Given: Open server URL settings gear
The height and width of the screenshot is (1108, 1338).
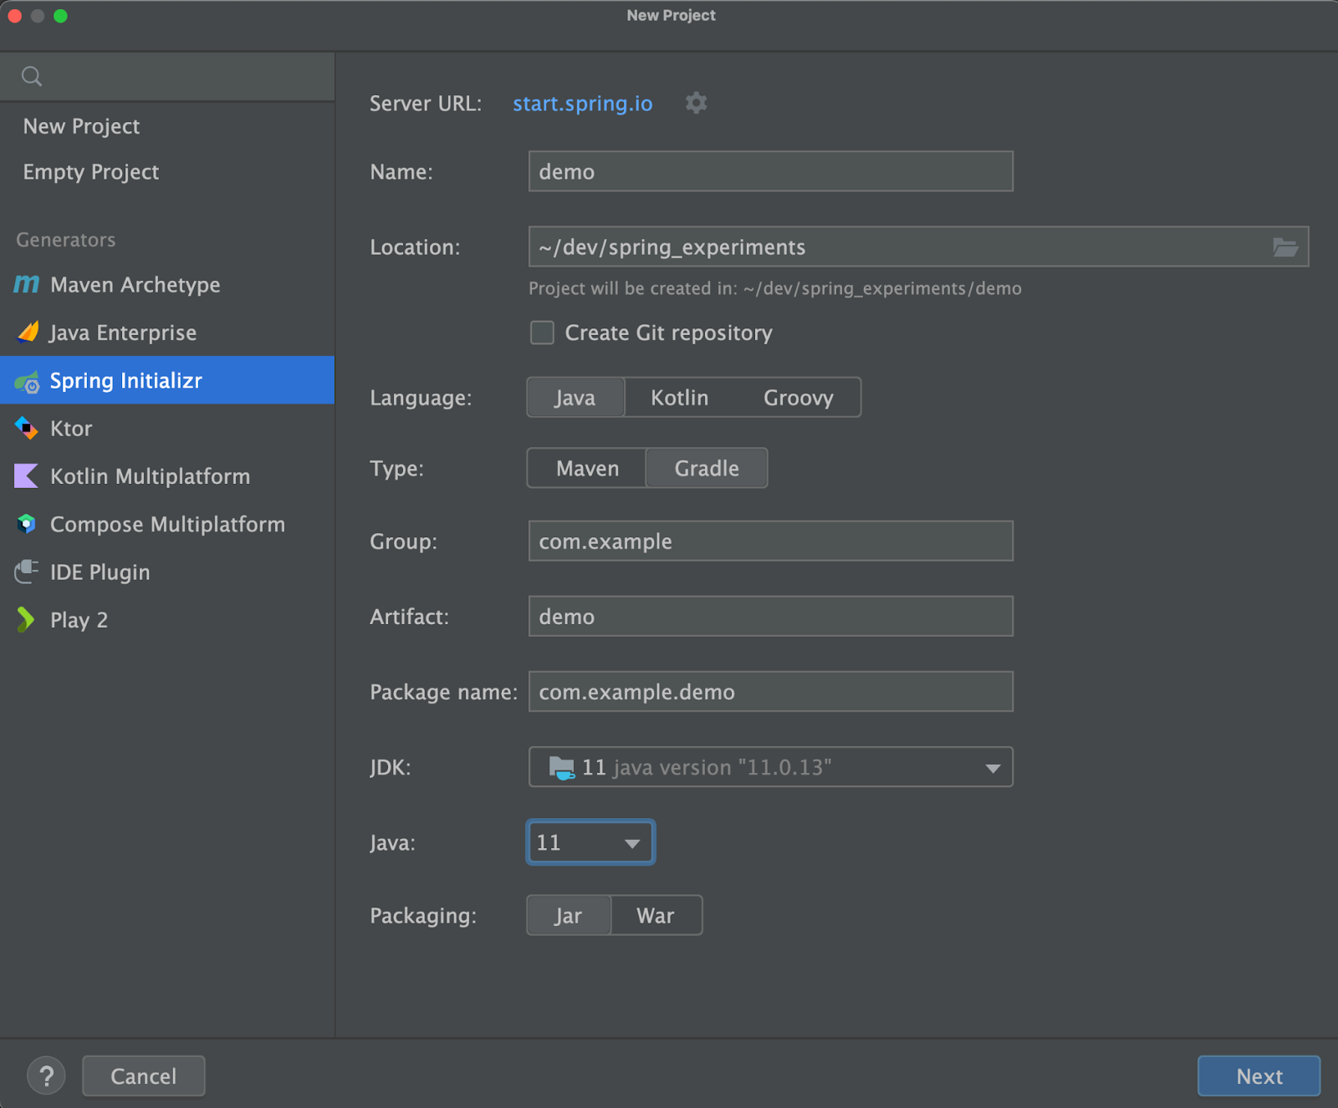Looking at the screenshot, I should coord(696,103).
